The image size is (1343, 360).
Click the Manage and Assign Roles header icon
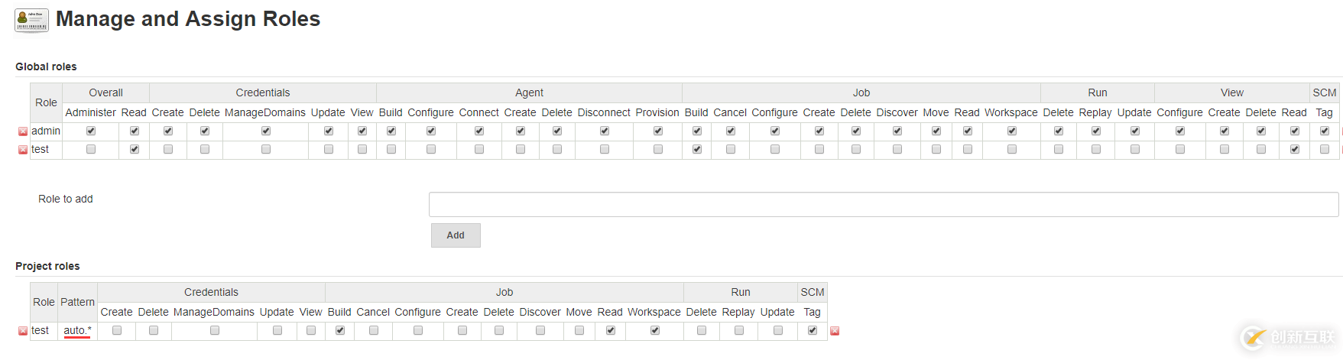(x=31, y=21)
